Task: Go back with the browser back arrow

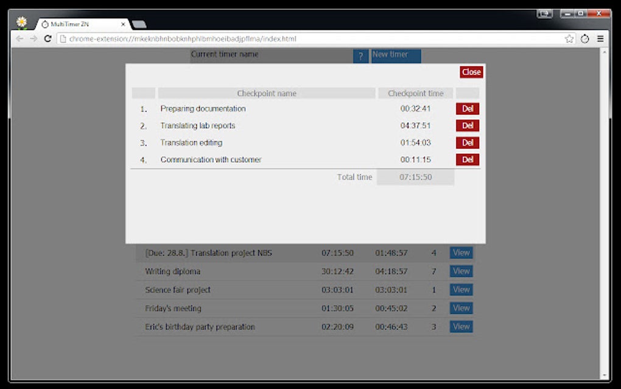Action: 19,38
